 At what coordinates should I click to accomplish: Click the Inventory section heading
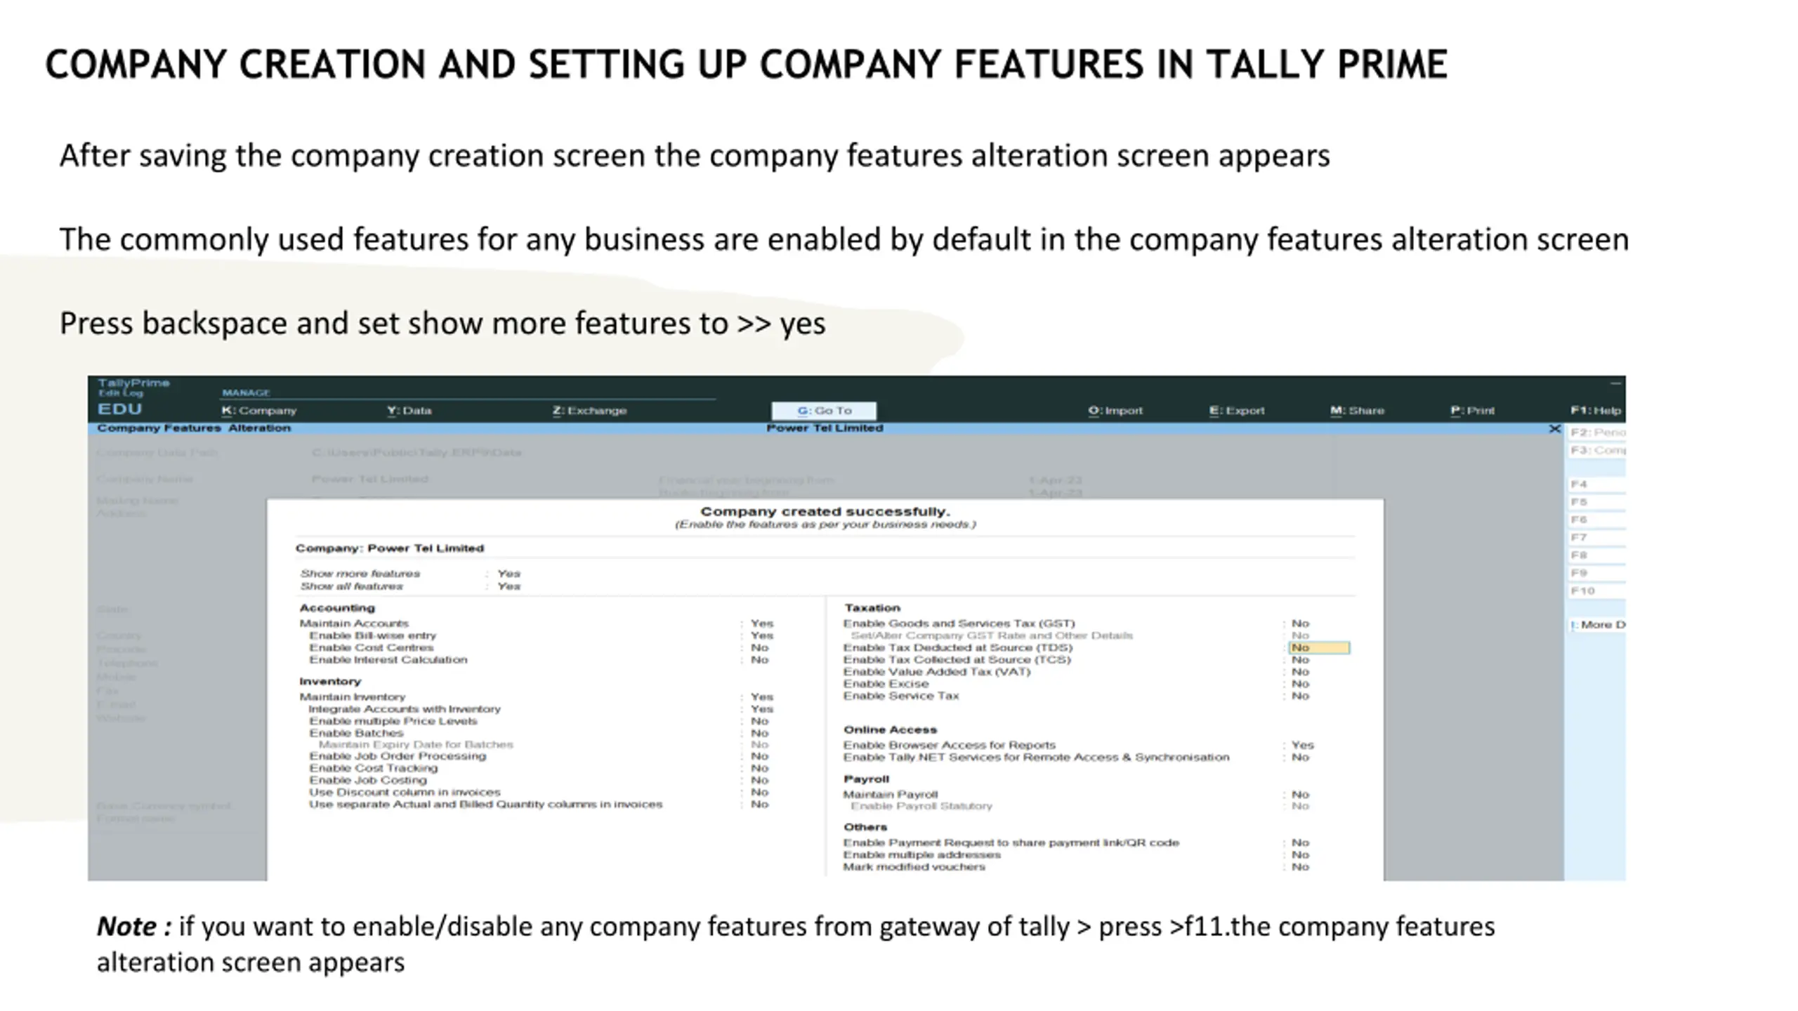point(330,682)
